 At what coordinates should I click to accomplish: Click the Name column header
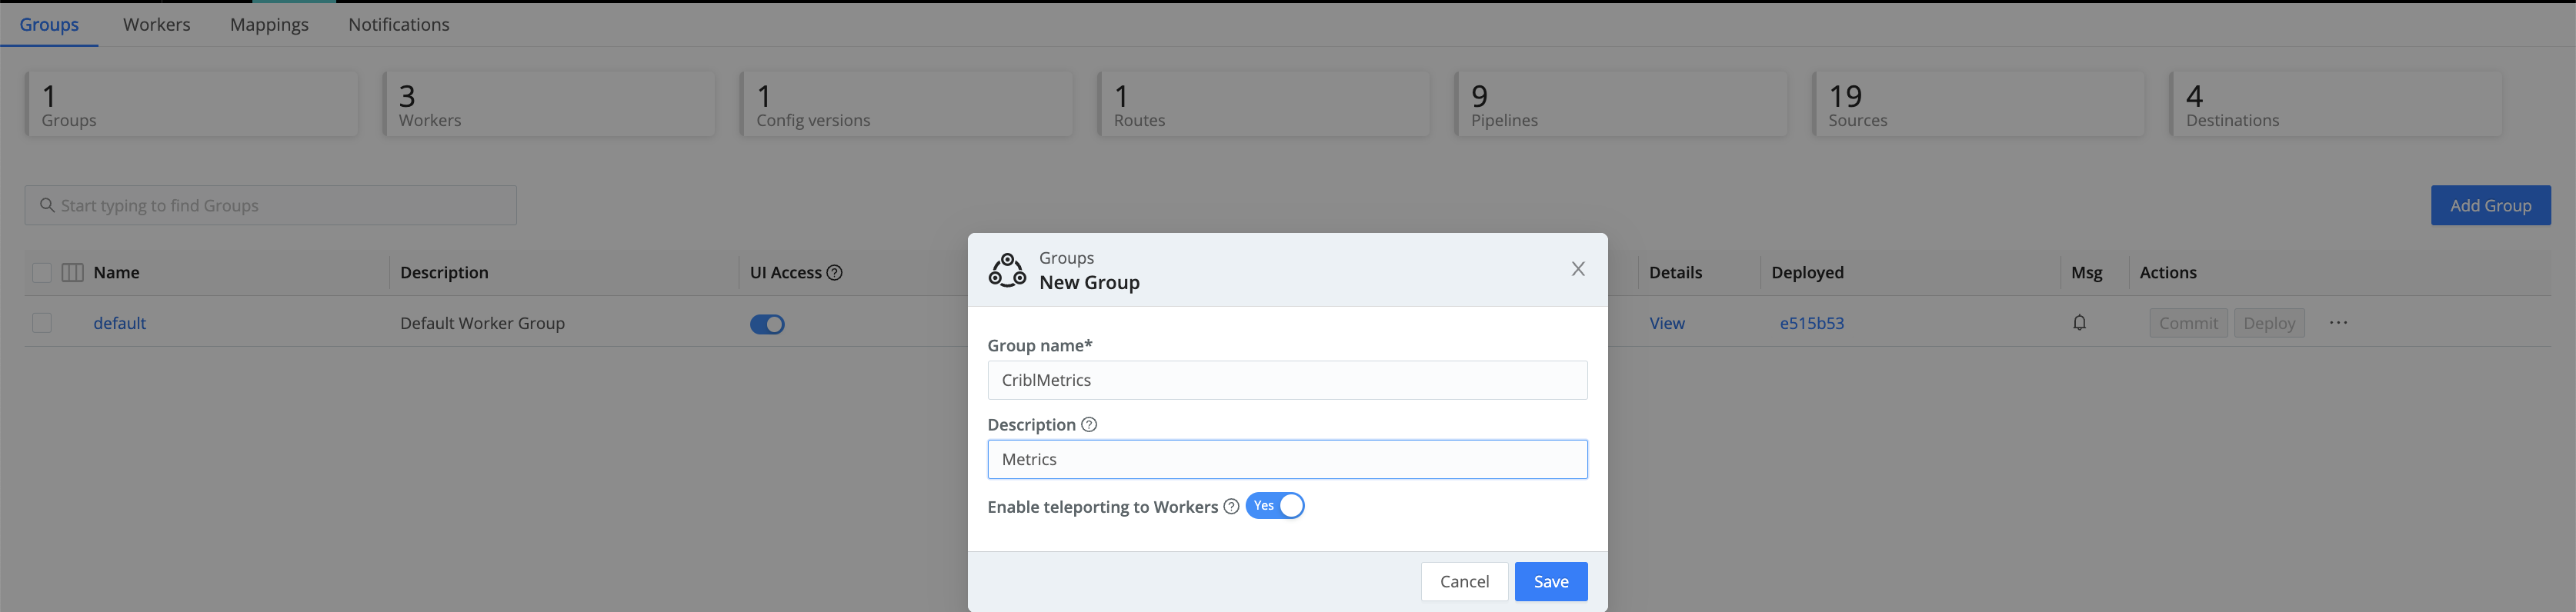click(x=116, y=273)
